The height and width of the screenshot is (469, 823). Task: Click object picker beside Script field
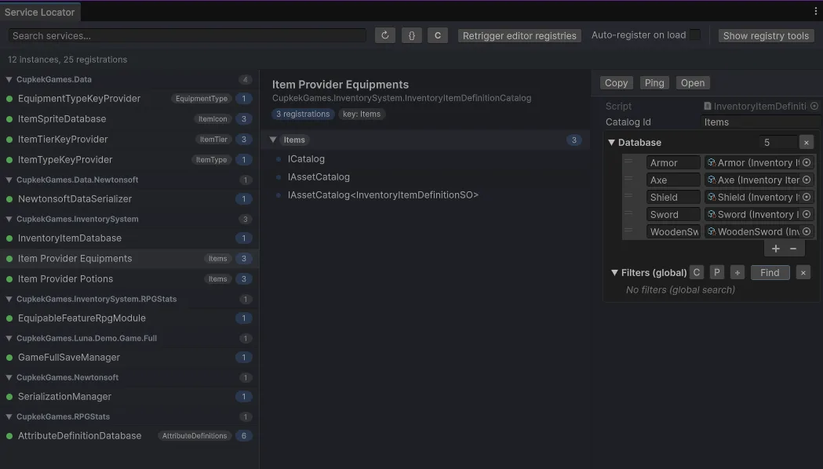point(814,106)
